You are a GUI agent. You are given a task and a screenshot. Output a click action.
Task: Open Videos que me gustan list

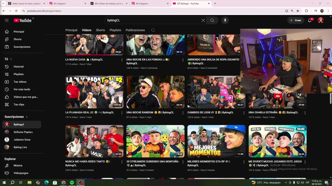pos(22,97)
